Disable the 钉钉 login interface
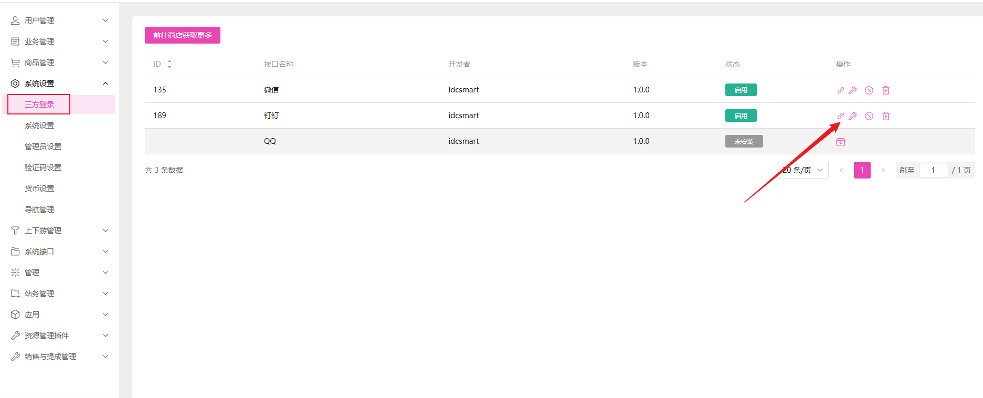This screenshot has width=983, height=398. (869, 116)
